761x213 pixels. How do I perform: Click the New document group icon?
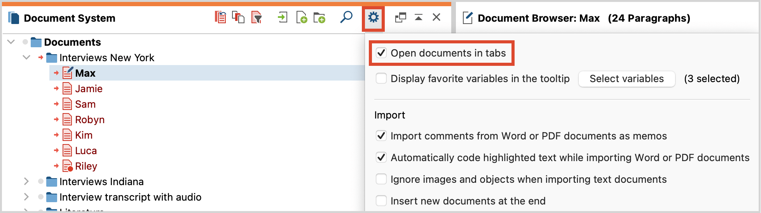[319, 17]
